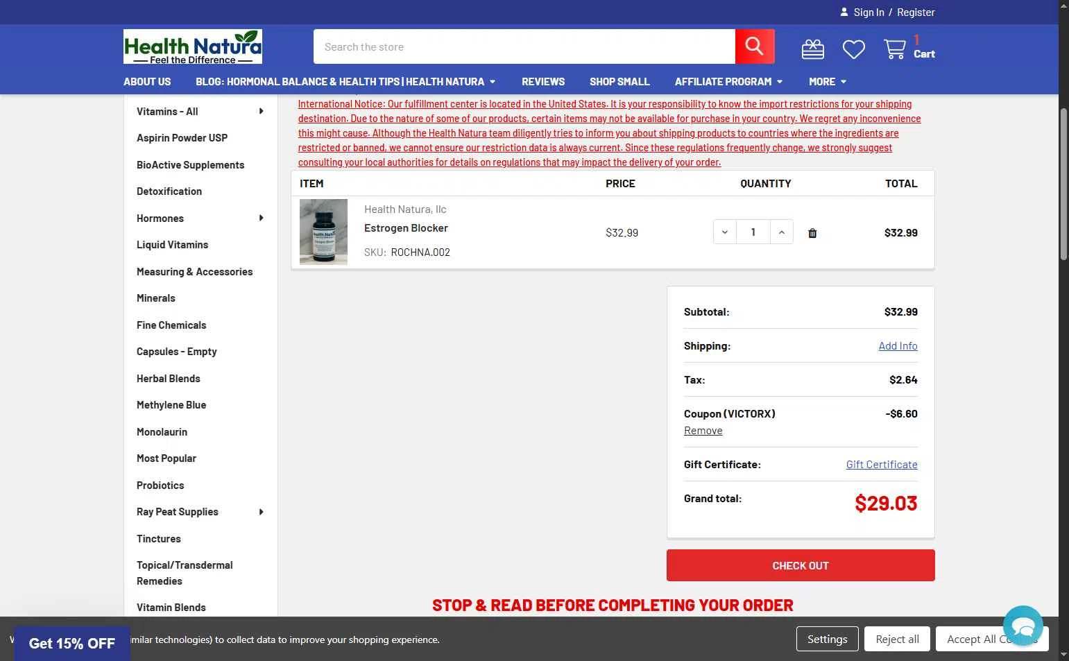Viewport: 1069px width, 661px height.
Task: Open the More dropdown menu
Action: pos(828,82)
